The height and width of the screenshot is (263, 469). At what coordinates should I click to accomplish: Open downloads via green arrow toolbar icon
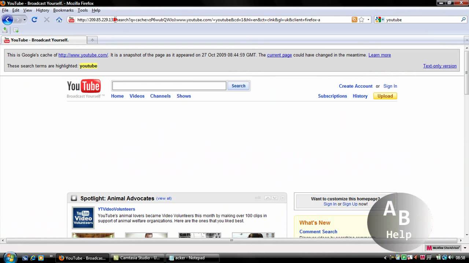pos(5,30)
